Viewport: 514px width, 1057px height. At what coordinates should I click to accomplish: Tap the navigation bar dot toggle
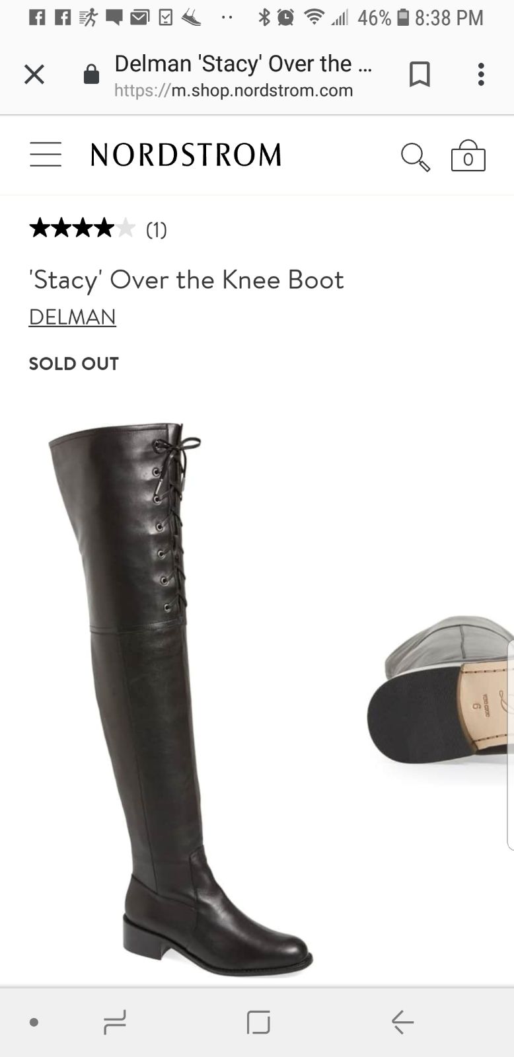coord(34,1023)
